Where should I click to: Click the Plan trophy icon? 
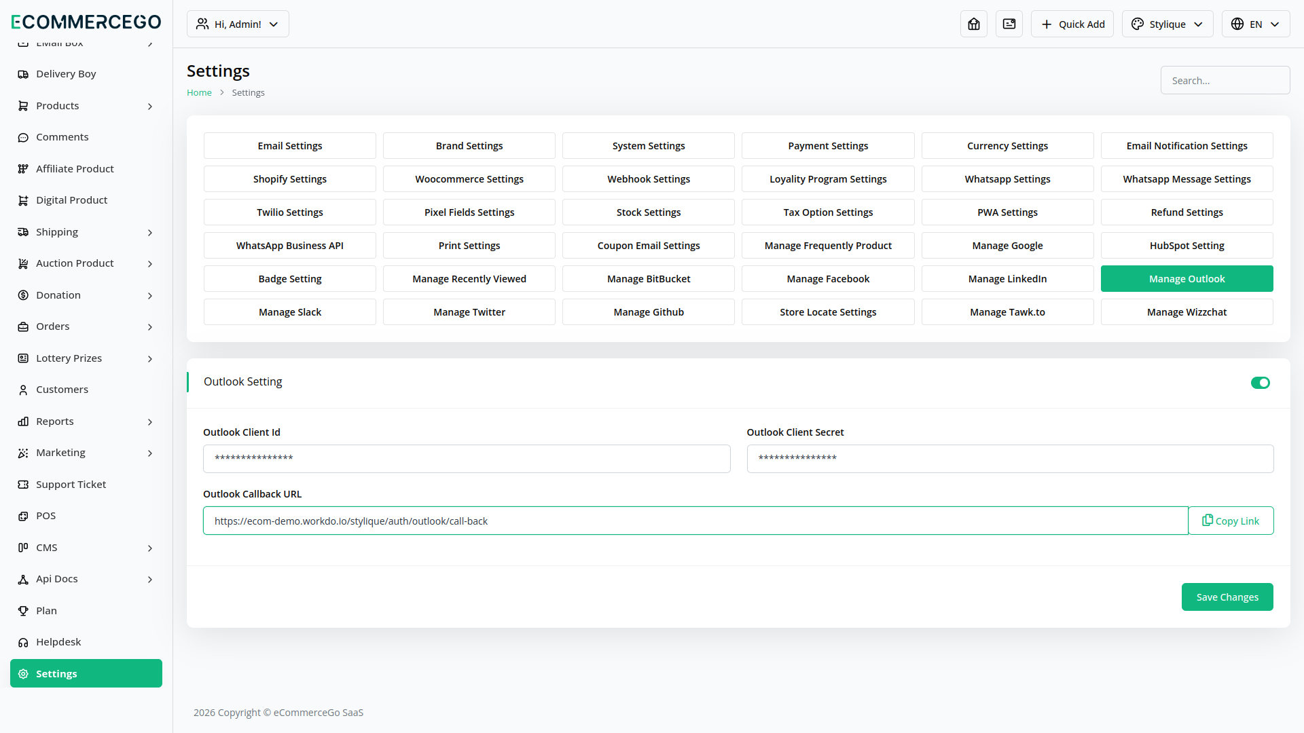[23, 611]
